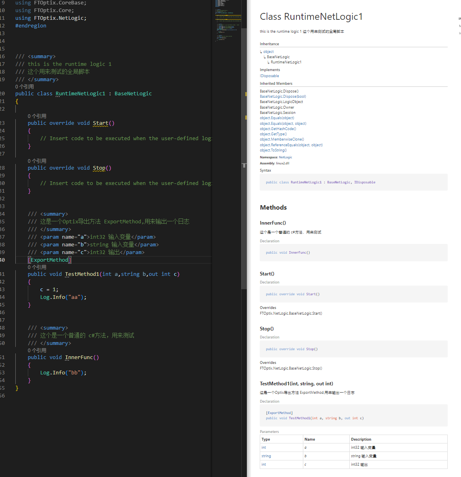Viewport: 461px width, 477px height.
Task: Click the Start method name in code
Action: 100,123
